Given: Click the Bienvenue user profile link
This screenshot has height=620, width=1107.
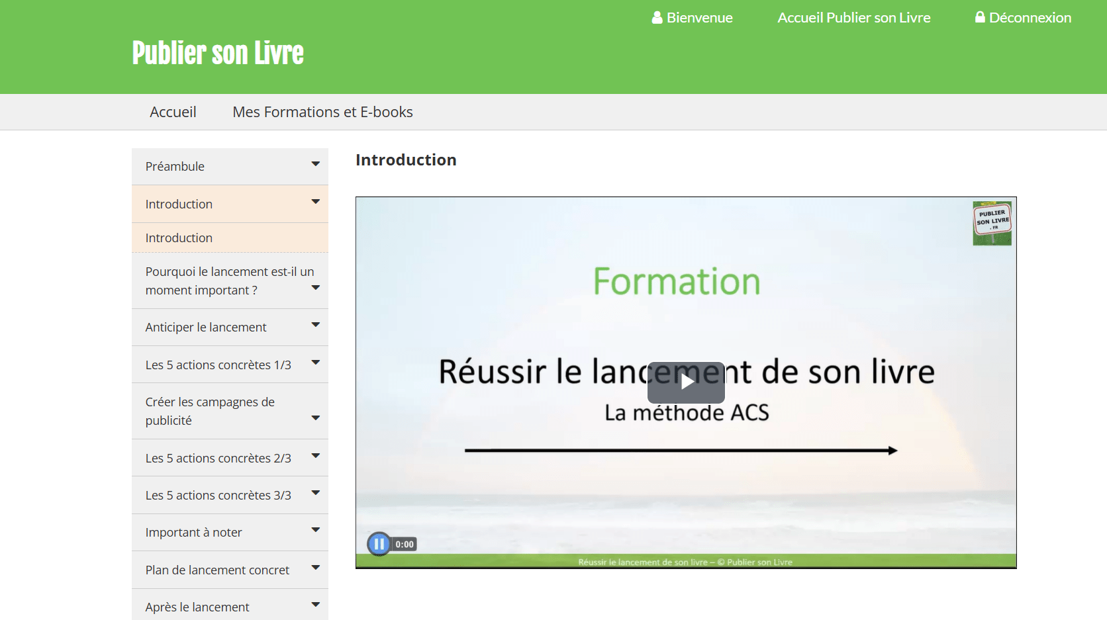Looking at the screenshot, I should pos(692,18).
